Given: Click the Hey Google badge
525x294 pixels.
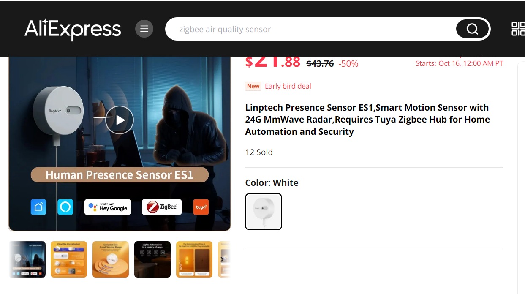Looking at the screenshot, I should [108, 207].
